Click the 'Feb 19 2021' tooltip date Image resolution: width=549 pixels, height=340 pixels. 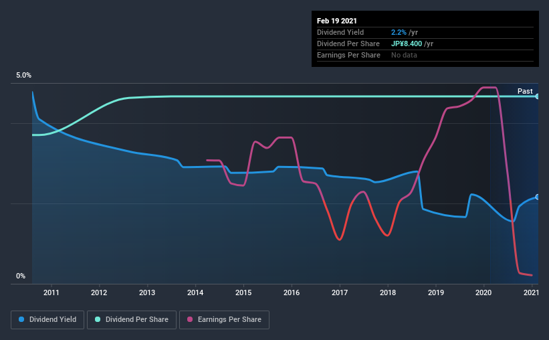[x=337, y=21]
